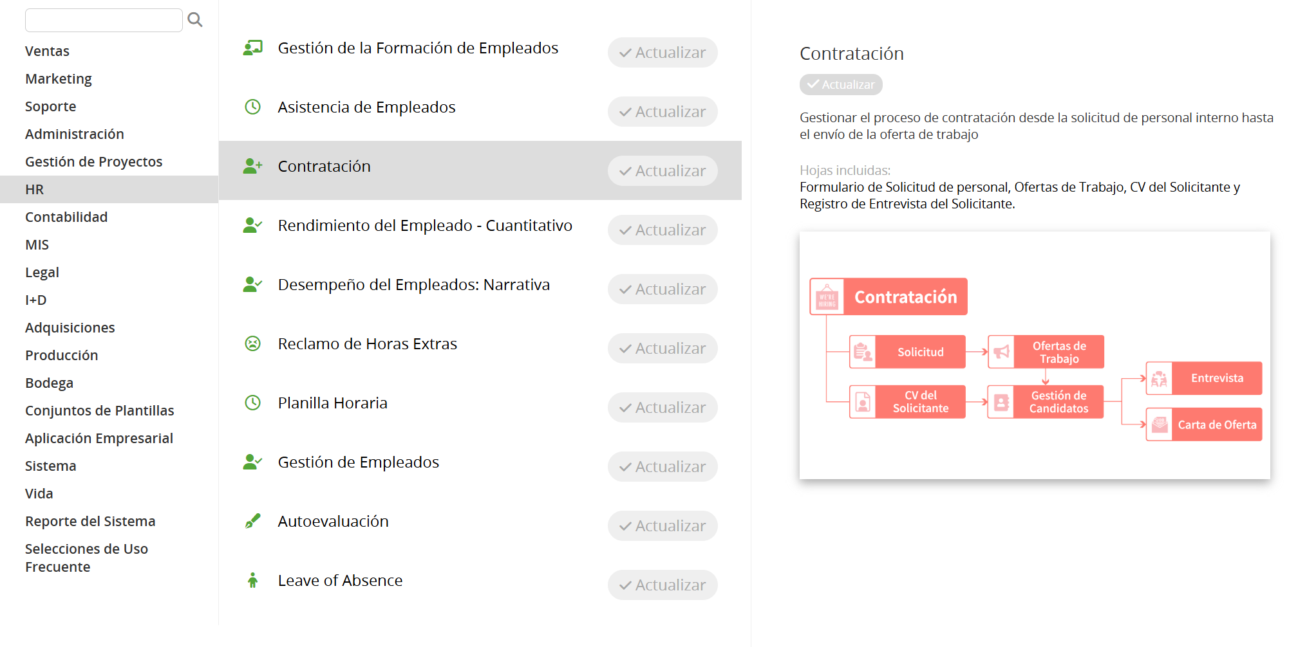Click the Gestión de la Formación icon
This screenshot has height=647, width=1298.
(253, 48)
